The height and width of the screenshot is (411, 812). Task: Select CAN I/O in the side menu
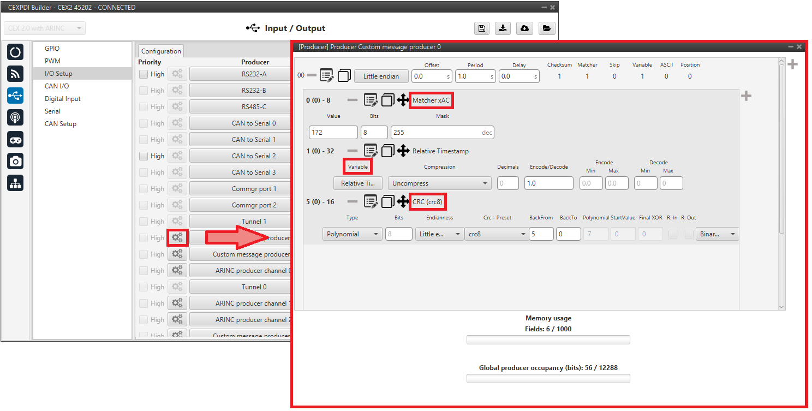coord(57,86)
